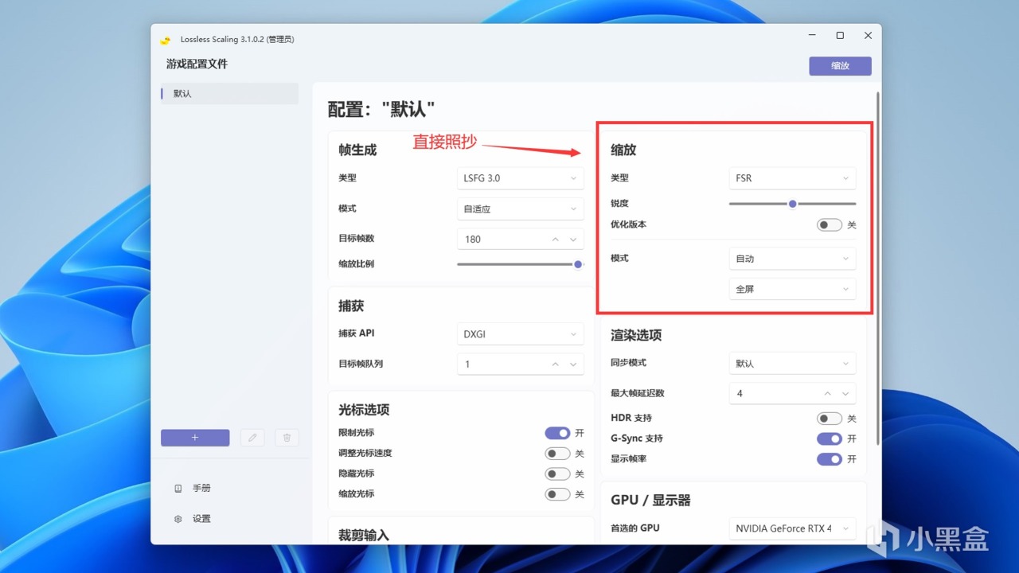
Task: Open the 首选的 GPU dropdown showing NVIDIA GeForce
Action: [793, 528]
